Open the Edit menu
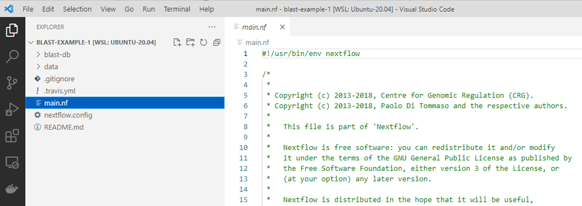This screenshot has width=582, height=206. (48, 10)
